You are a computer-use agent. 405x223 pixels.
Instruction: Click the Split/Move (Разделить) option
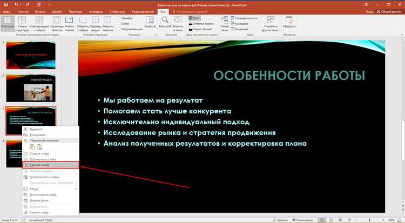(239, 29)
